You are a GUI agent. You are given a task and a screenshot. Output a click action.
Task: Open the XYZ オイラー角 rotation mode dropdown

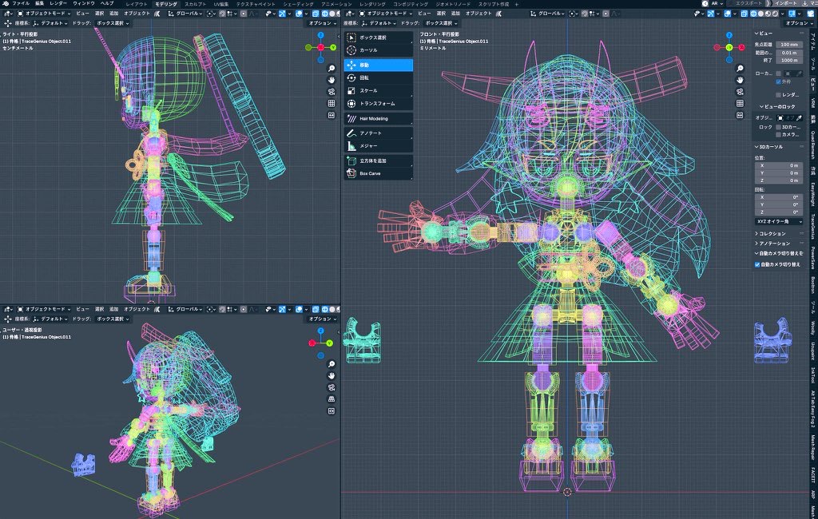[x=778, y=220]
